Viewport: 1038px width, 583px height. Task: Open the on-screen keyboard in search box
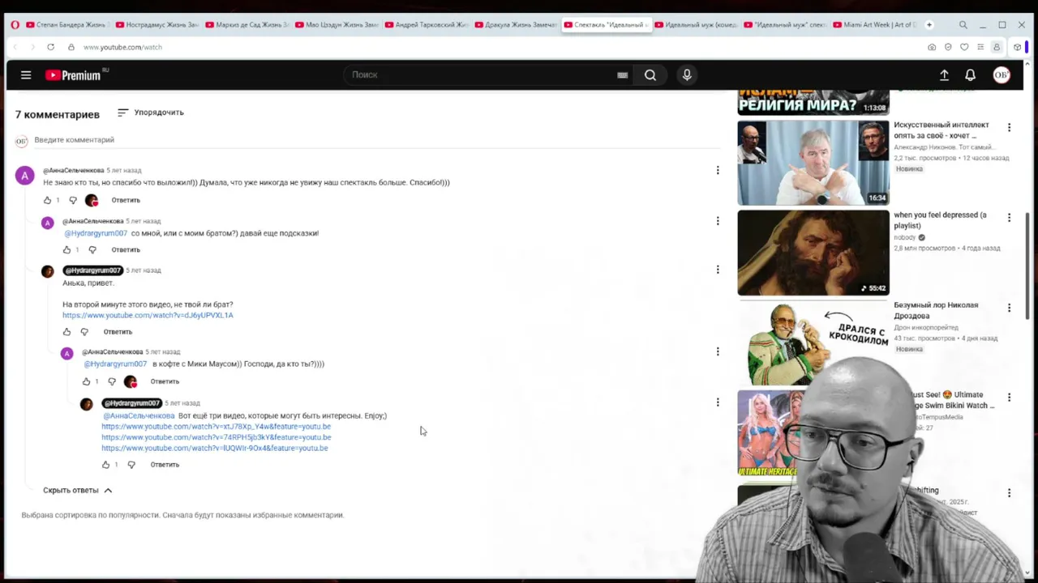click(622, 75)
